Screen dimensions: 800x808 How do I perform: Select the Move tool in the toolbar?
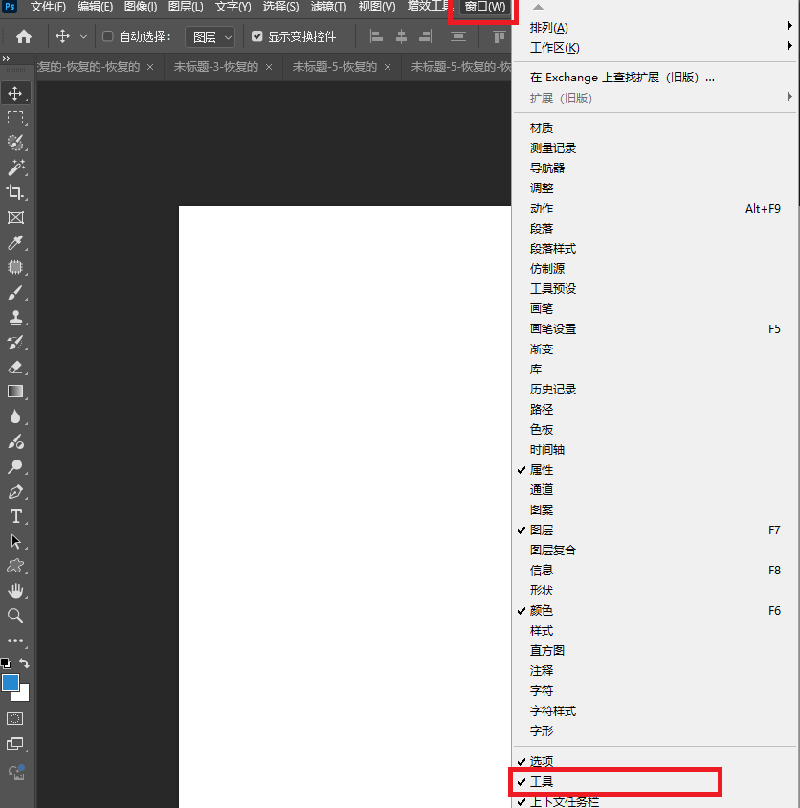(x=15, y=93)
